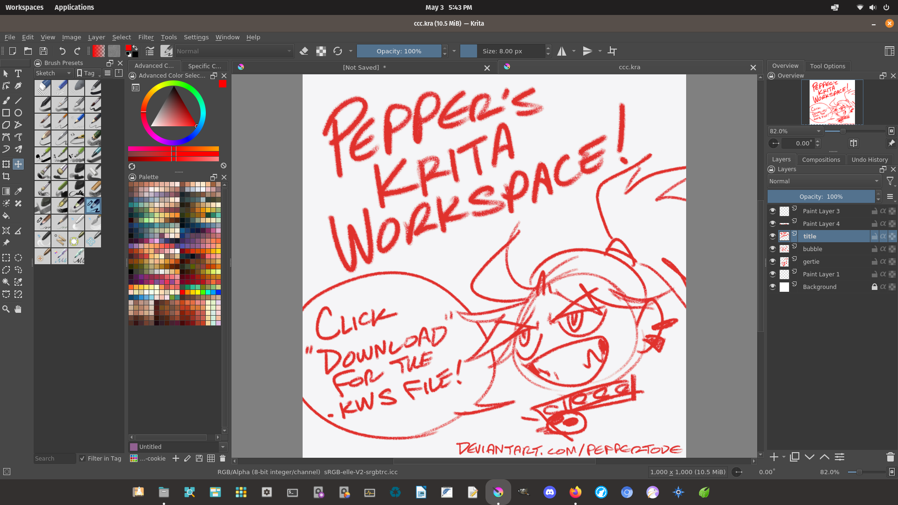Hide the title layer
The height and width of the screenshot is (505, 898).
coord(773,236)
